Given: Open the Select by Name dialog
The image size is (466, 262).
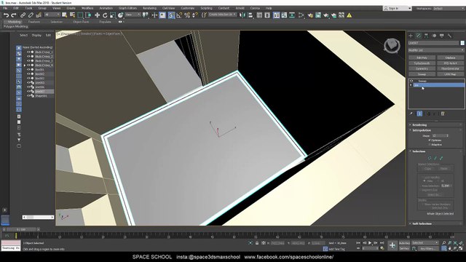Looking at the screenshot, I should pos(72,15).
